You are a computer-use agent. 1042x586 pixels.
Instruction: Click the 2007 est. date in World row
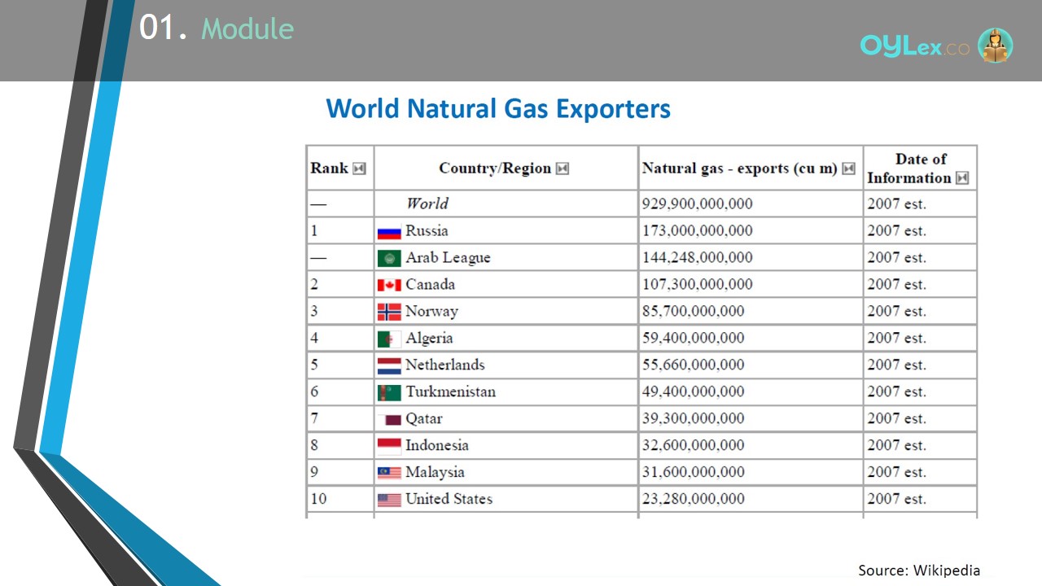[896, 203]
